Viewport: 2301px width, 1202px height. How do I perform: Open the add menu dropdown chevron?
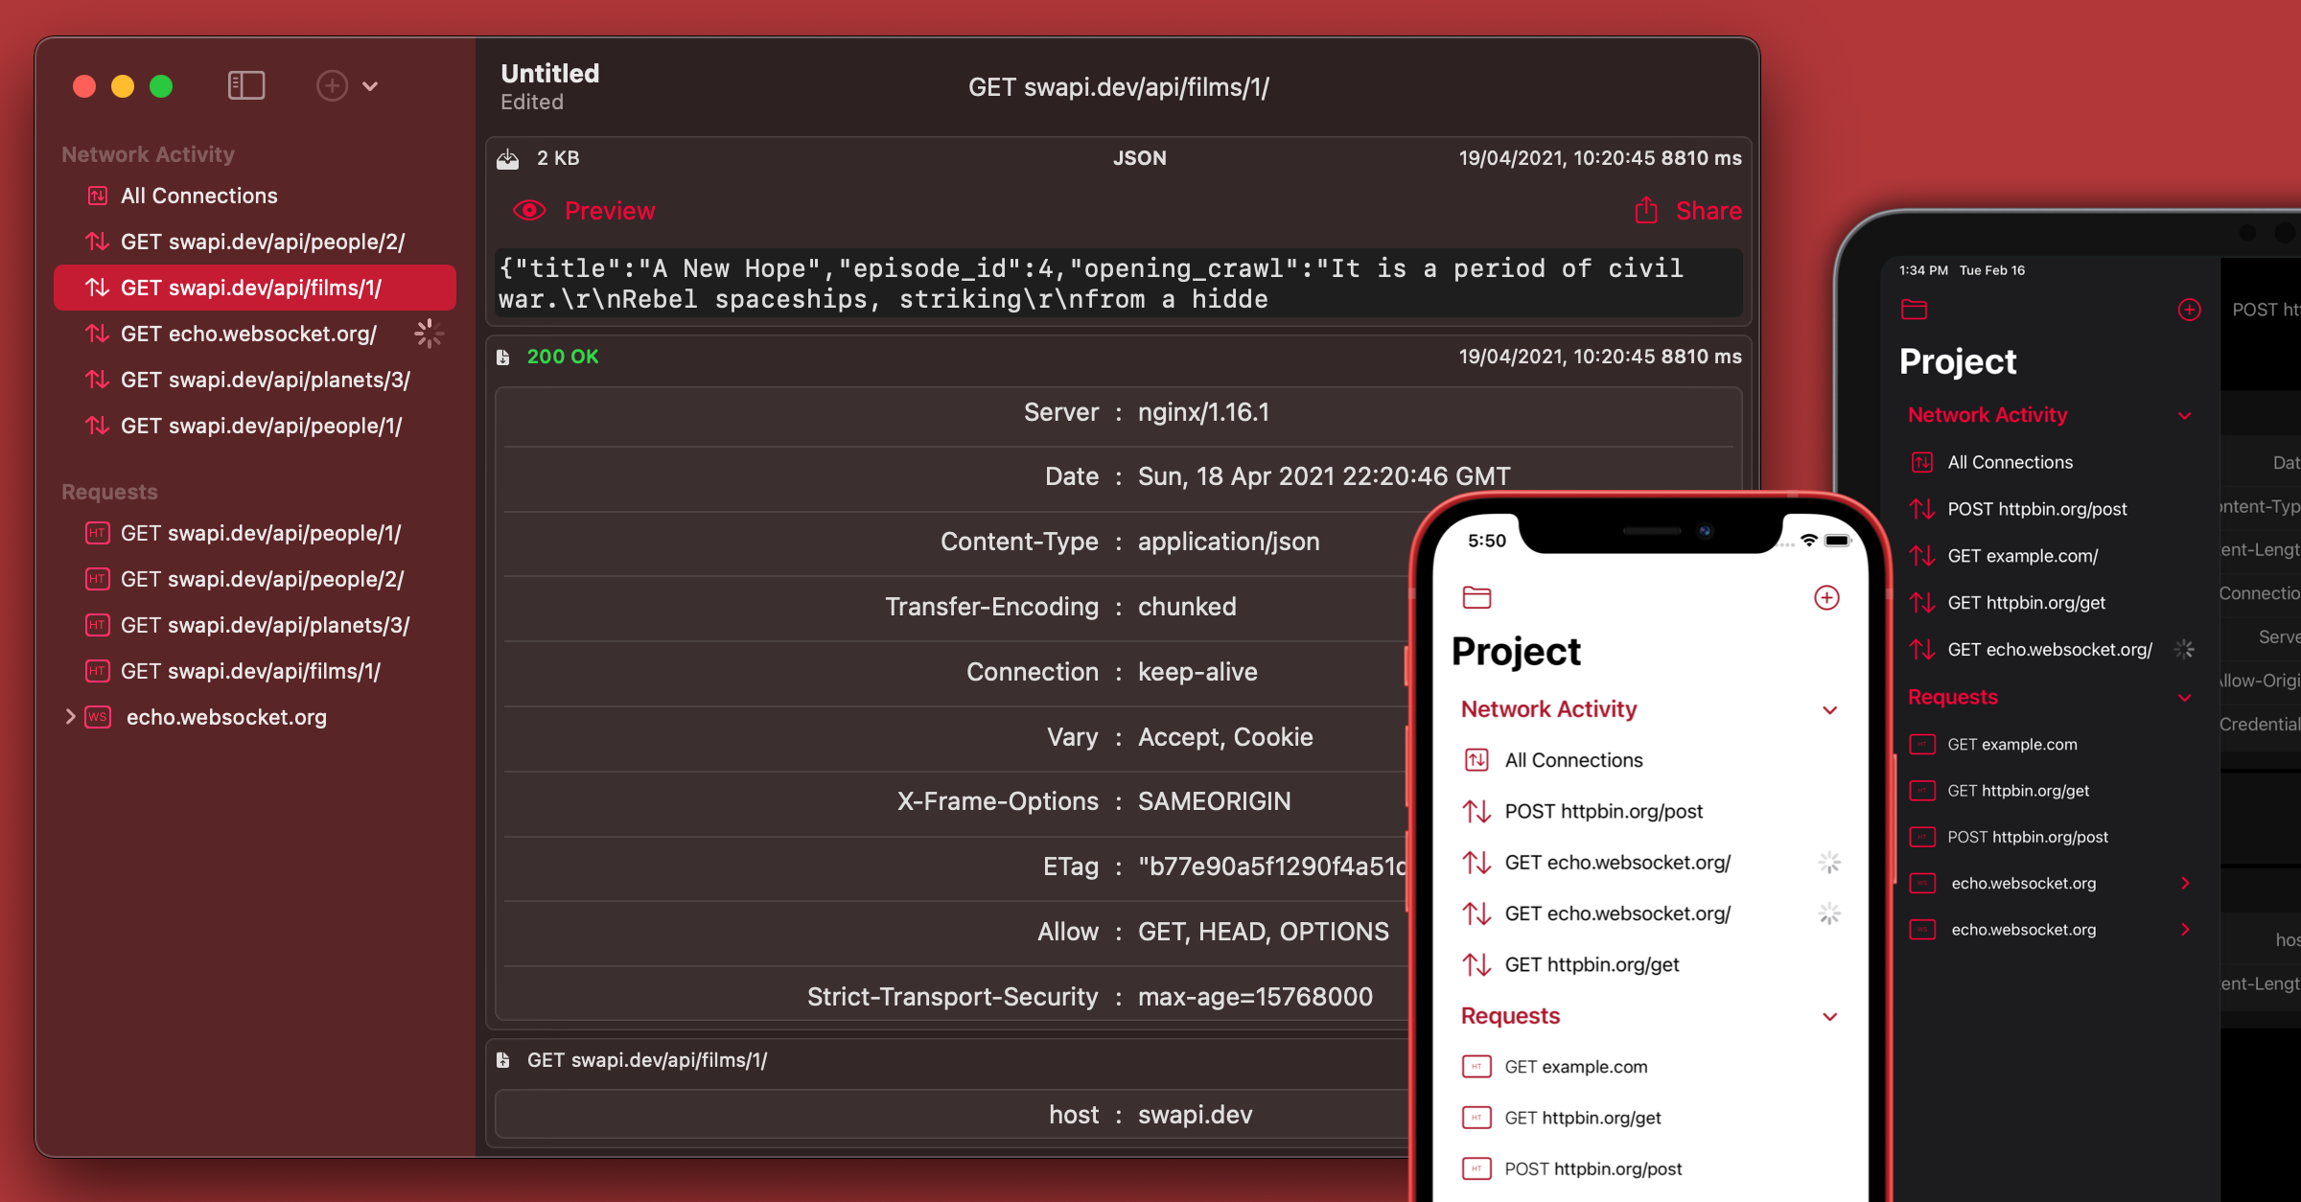point(370,86)
